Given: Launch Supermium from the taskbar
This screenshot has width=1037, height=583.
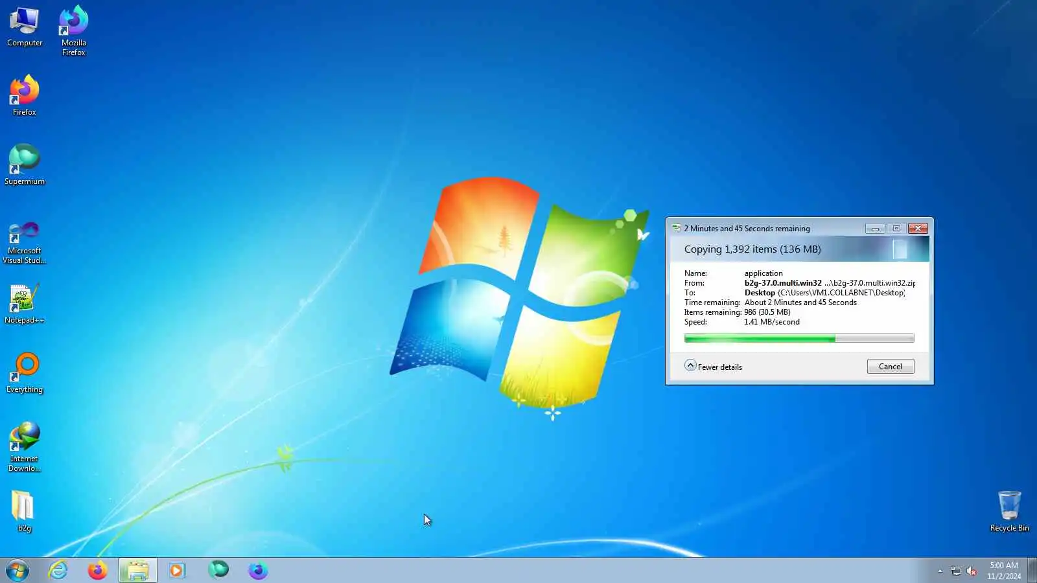Looking at the screenshot, I should click(218, 570).
